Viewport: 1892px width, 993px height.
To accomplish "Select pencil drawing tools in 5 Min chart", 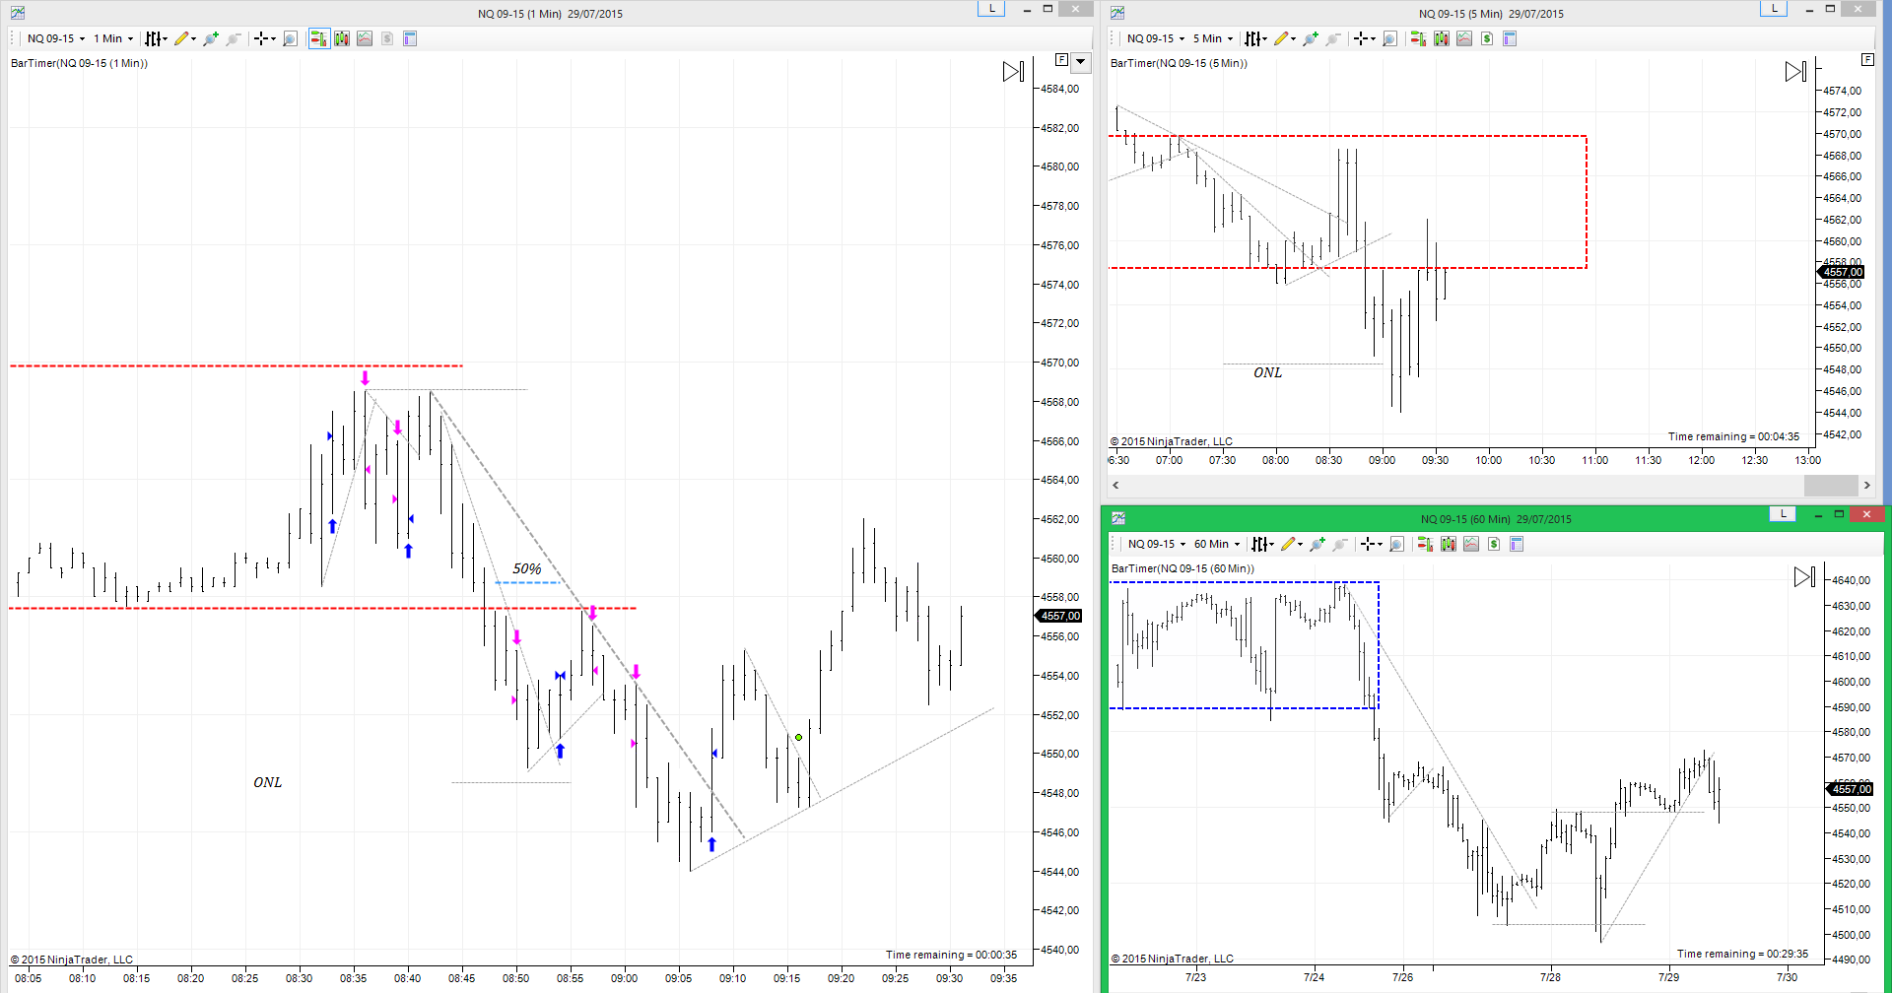I will click(1284, 38).
